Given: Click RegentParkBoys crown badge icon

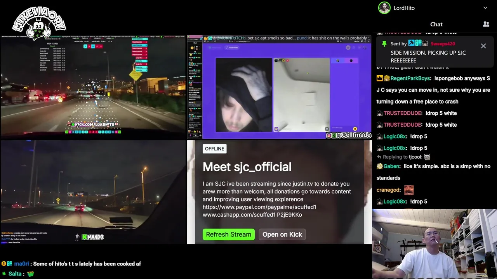Looking at the screenshot, I should pyautogui.click(x=379, y=78).
